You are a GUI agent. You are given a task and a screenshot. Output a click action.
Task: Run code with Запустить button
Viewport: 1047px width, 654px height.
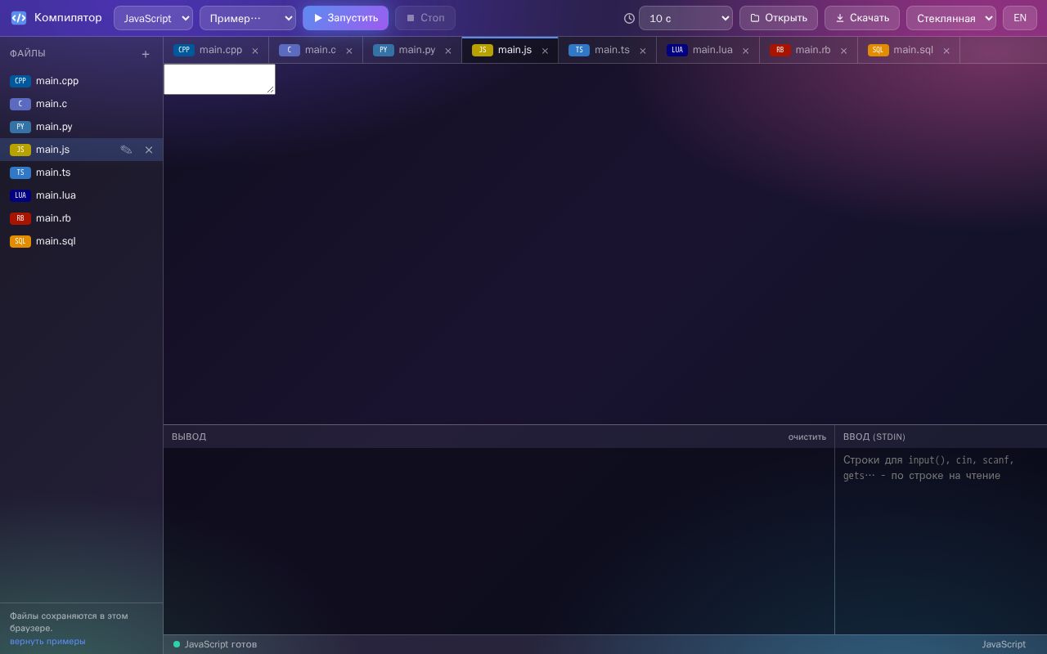coord(345,18)
